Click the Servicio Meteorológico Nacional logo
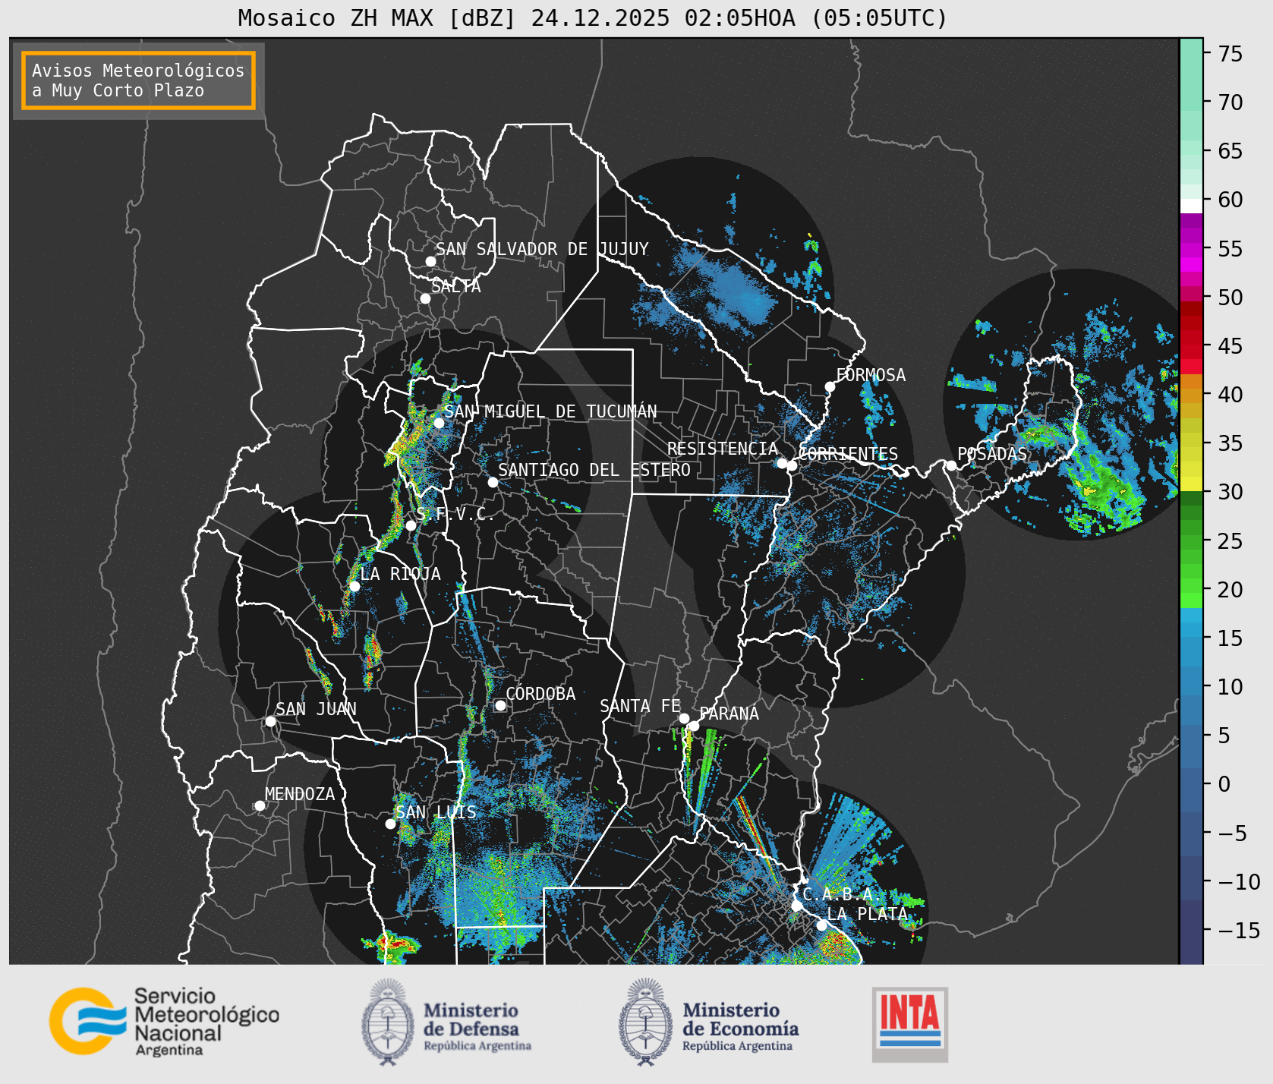This screenshot has height=1084, width=1273. point(164,1022)
